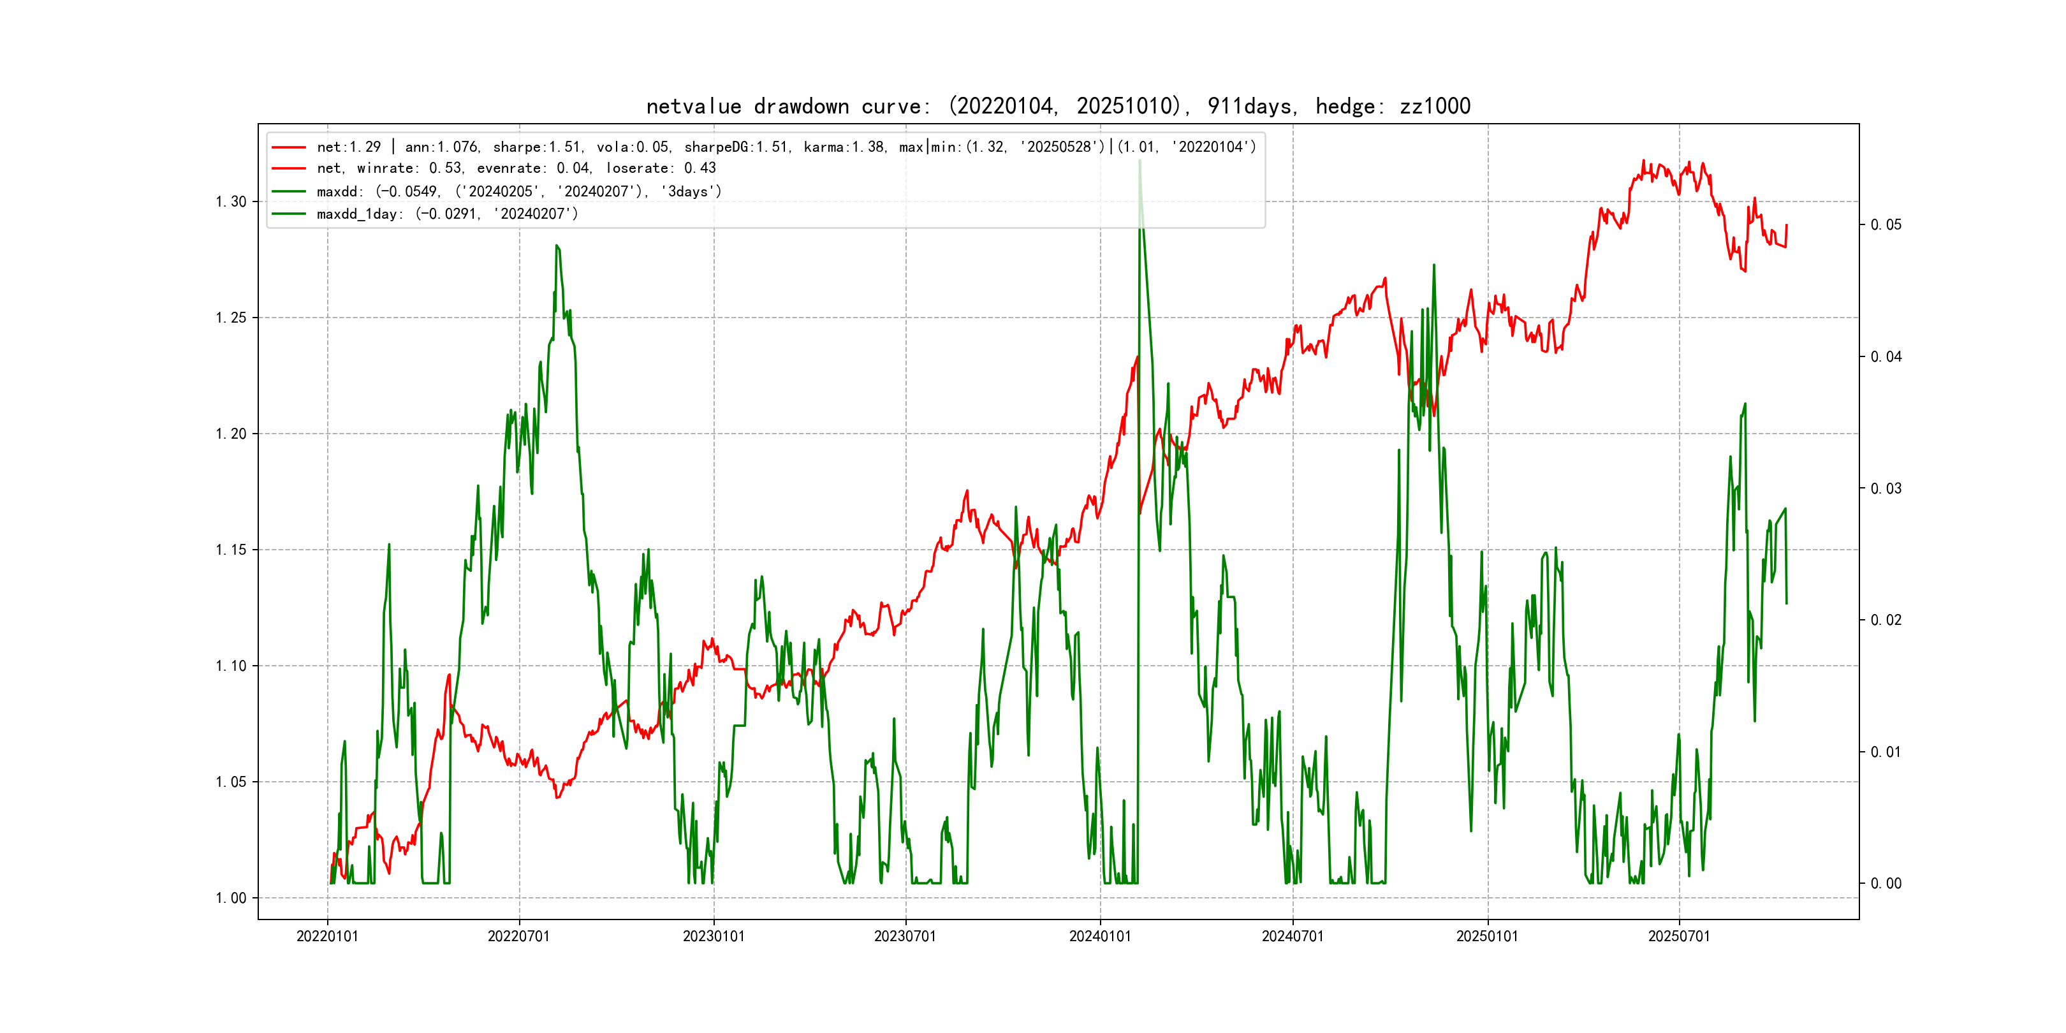Click the red net:1.29 legend line swatch
The height and width of the screenshot is (1033, 2066).
pyautogui.click(x=289, y=147)
